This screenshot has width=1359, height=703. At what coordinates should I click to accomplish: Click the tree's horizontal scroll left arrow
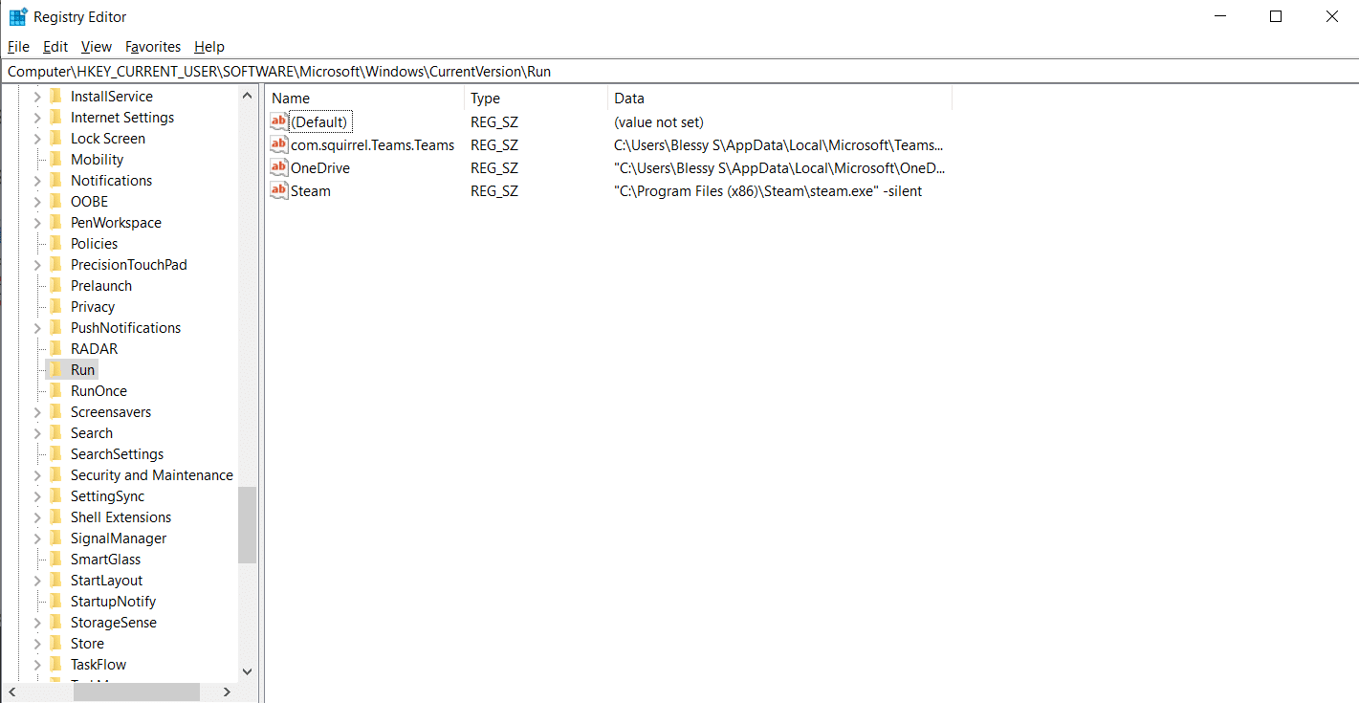11,692
